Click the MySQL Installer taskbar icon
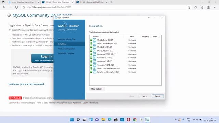The width and height of the screenshot is (219, 123). (x=147, y=120)
